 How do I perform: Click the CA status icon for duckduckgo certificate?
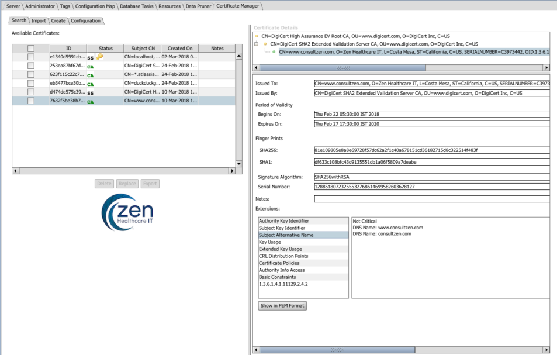[90, 84]
